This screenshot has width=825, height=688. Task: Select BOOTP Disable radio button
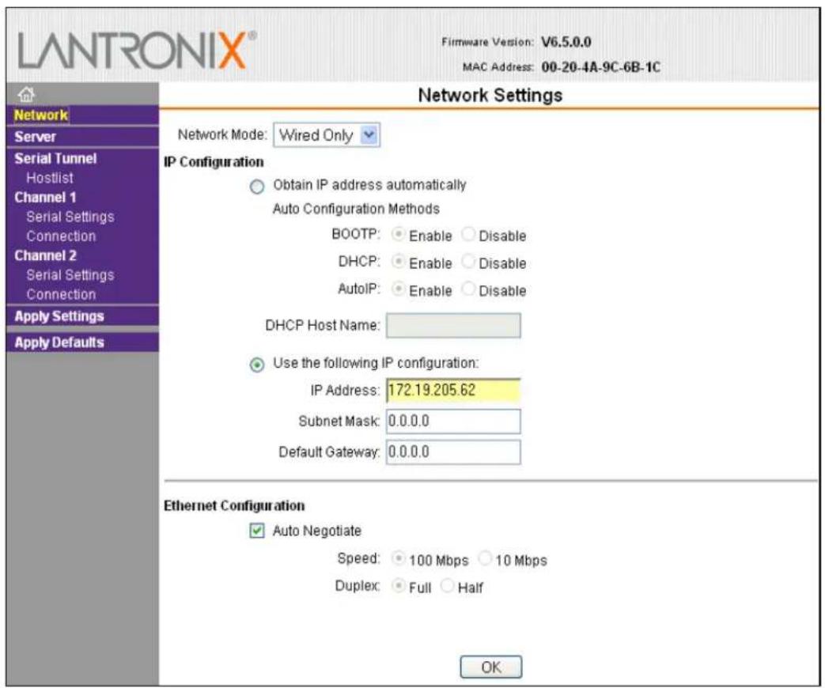click(x=468, y=234)
